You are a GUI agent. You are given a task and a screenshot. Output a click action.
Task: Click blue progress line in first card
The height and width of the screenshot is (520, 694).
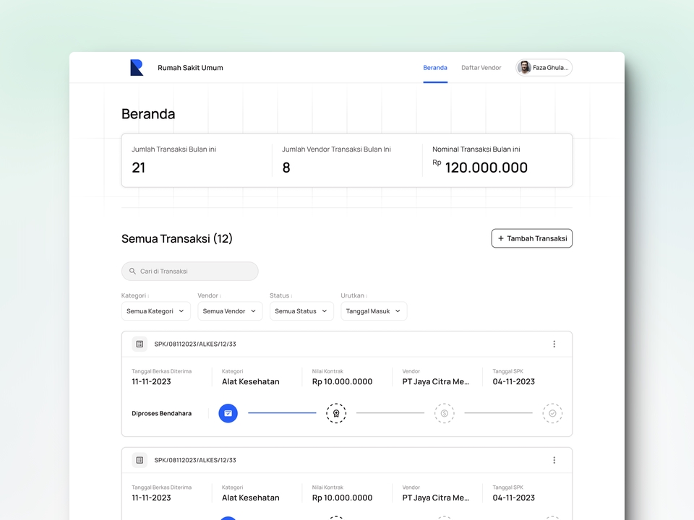coord(282,413)
